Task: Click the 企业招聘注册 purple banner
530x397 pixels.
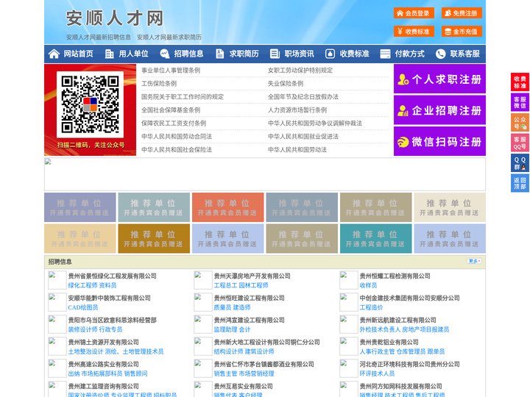Action: (x=439, y=110)
